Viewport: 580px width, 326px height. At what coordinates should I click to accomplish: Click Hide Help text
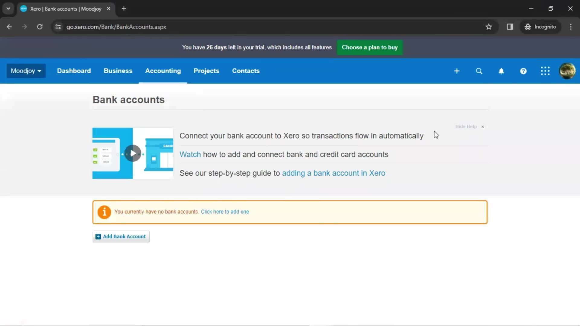coord(466,127)
